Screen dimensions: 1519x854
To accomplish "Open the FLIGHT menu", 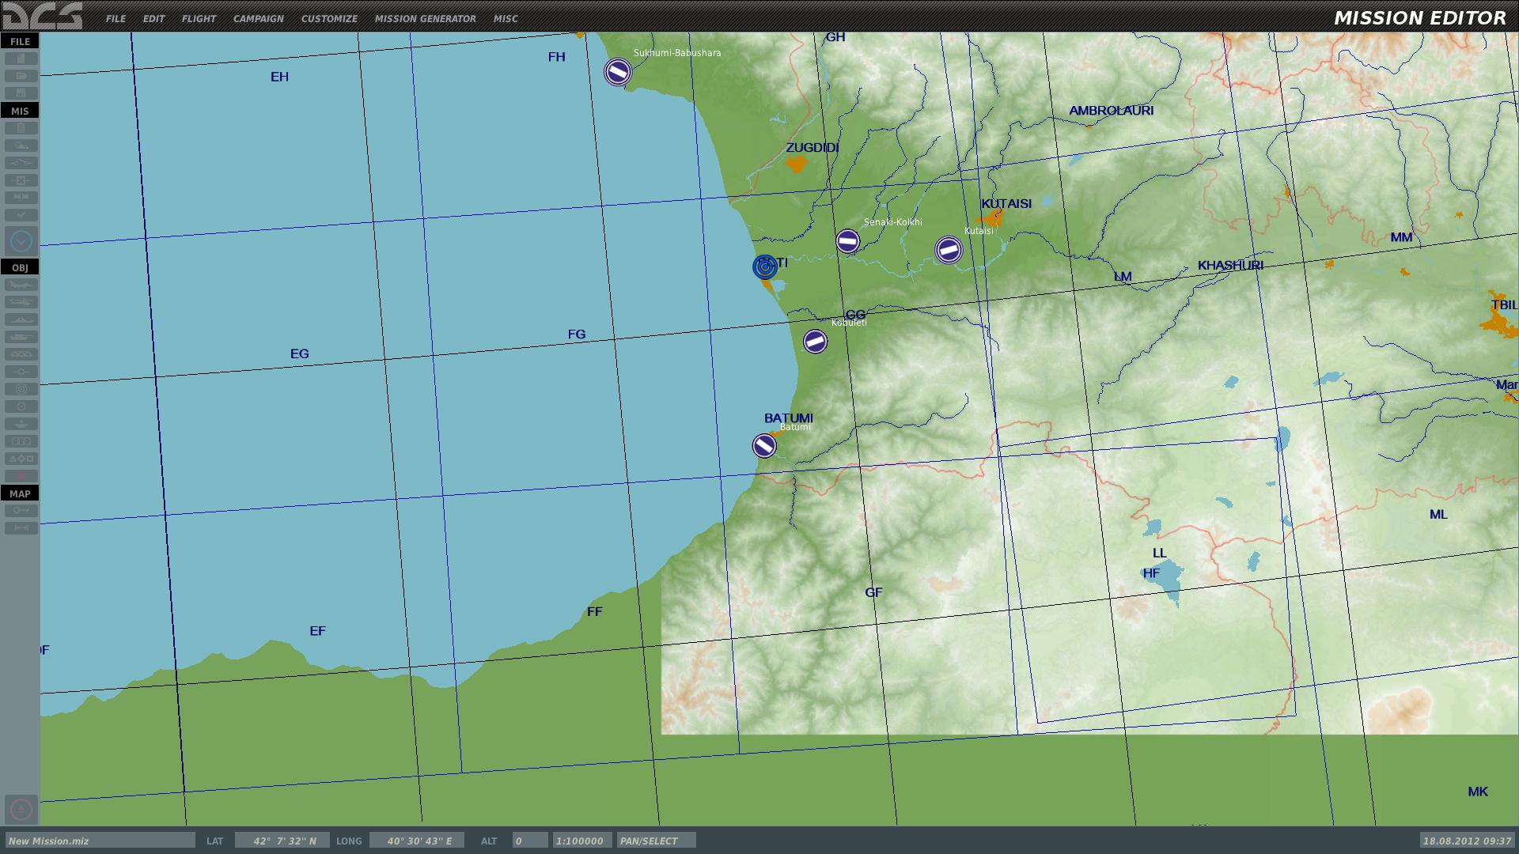I will [x=199, y=18].
